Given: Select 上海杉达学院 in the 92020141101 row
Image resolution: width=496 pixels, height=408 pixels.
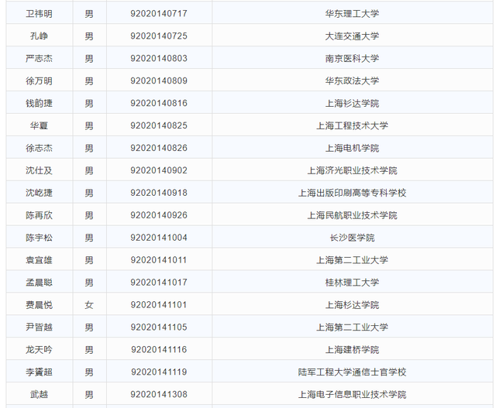Looking at the screenshot, I should tap(352, 305).
